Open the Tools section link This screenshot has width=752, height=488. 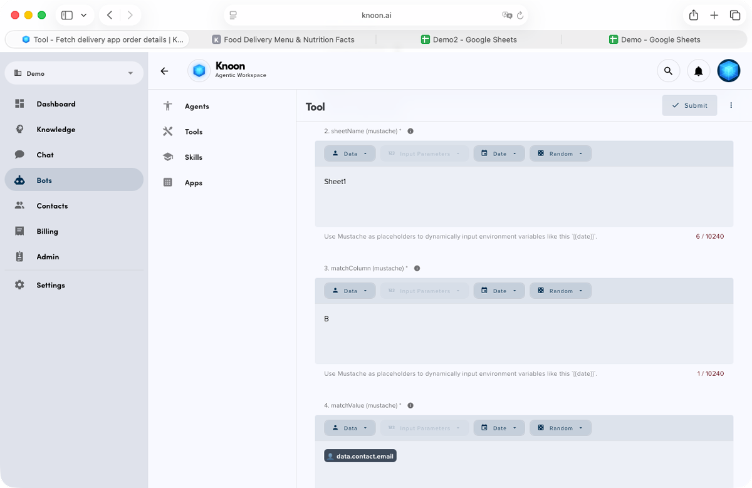194,132
